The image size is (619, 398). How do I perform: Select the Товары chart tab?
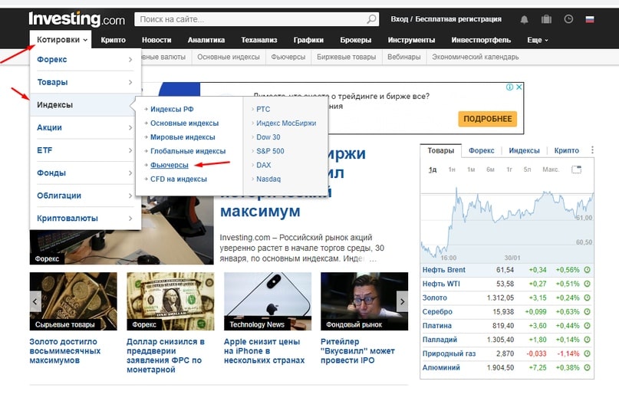(x=440, y=150)
